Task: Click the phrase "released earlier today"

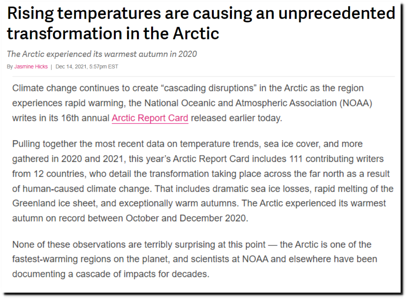Action: tap(236, 118)
